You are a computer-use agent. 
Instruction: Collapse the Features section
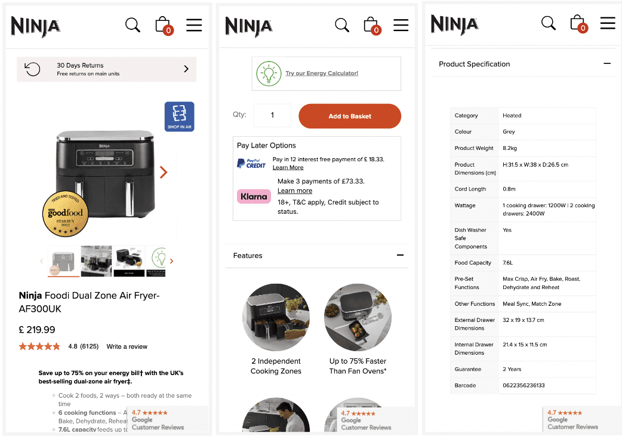point(400,256)
